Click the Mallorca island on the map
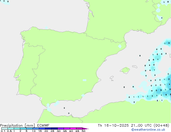The height and width of the screenshot is (132, 171). pyautogui.click(x=125, y=70)
